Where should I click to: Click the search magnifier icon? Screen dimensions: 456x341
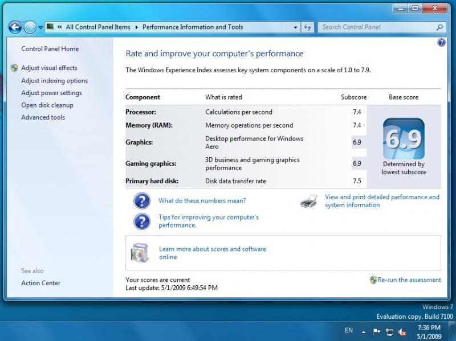[439, 27]
